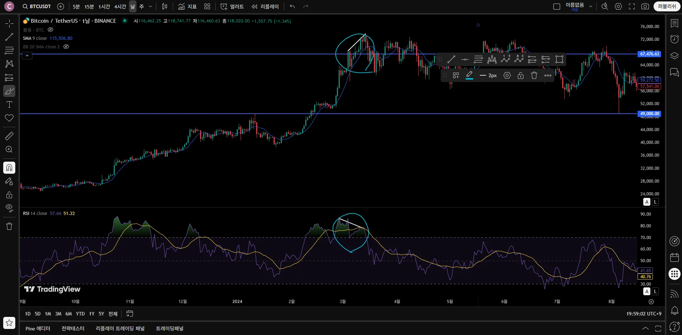Screen dimensions: 682x335
Task: Collapse the indicator legend chevron
Action: tap(27, 56)
